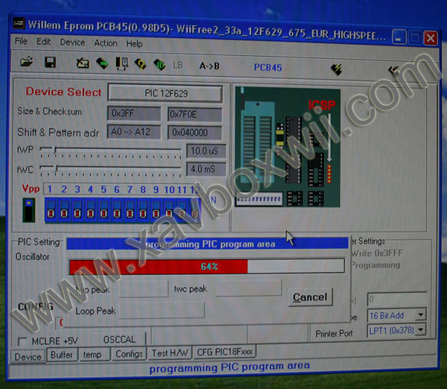The image size is (447, 389).
Task: Click the tWC slider track
Action: tap(110, 167)
